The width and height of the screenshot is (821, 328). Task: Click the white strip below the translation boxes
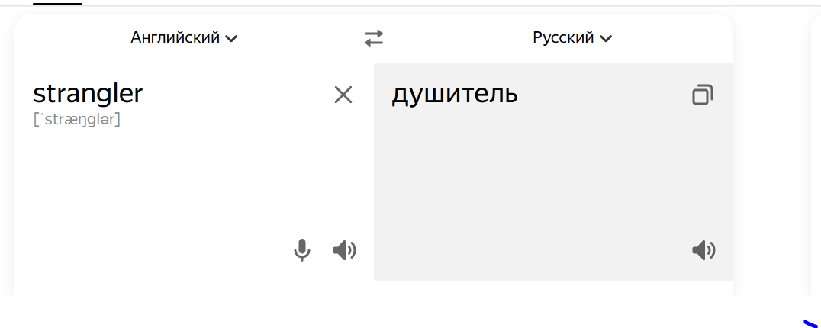click(x=374, y=288)
